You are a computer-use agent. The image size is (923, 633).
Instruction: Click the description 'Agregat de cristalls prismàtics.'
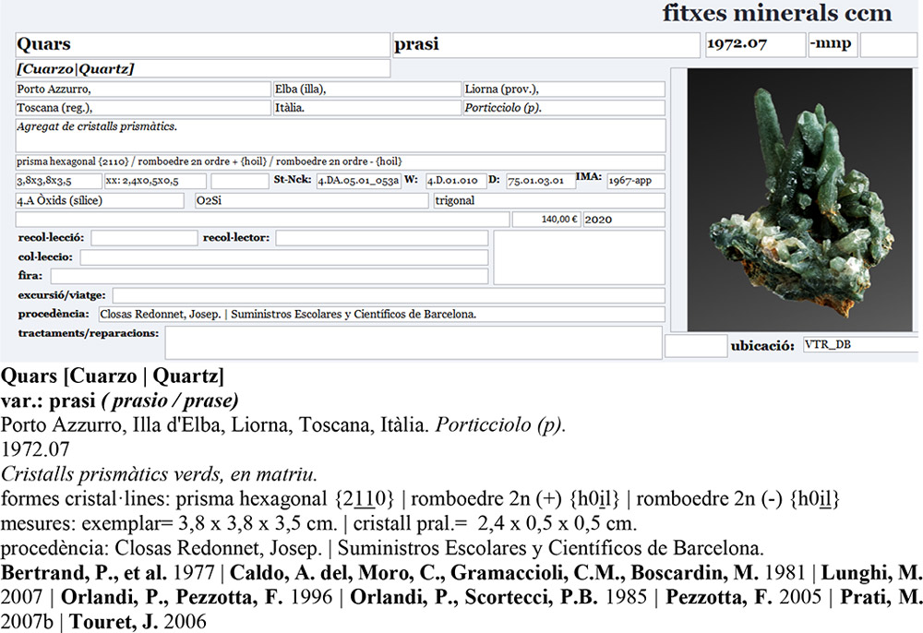pos(341,136)
